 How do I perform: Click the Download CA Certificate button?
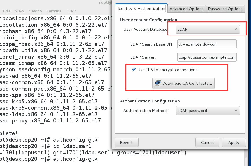(x=183, y=83)
